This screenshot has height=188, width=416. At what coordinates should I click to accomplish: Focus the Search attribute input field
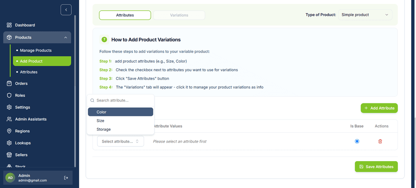pyautogui.click(x=121, y=101)
